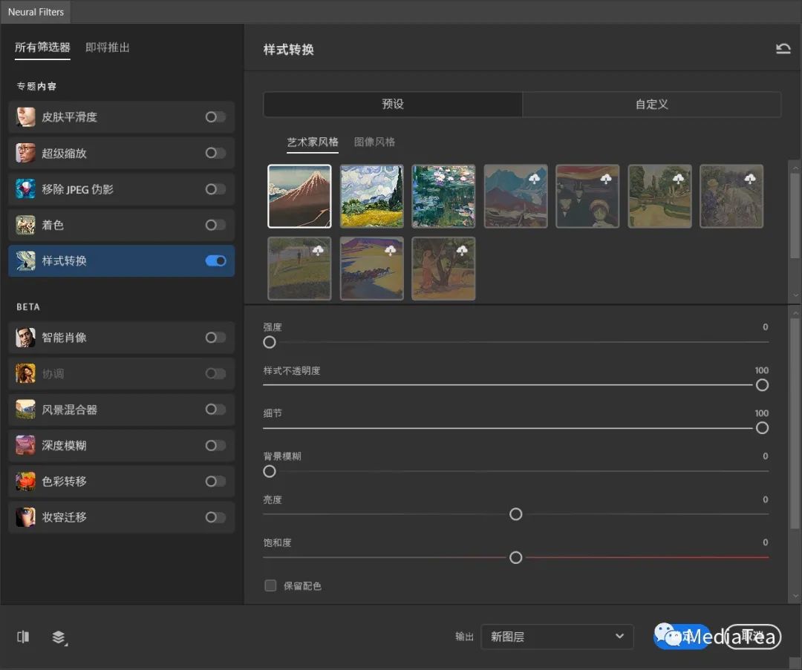Screen dimensions: 802x670
Task: Click the 着色 filter icon
Action: coord(25,225)
